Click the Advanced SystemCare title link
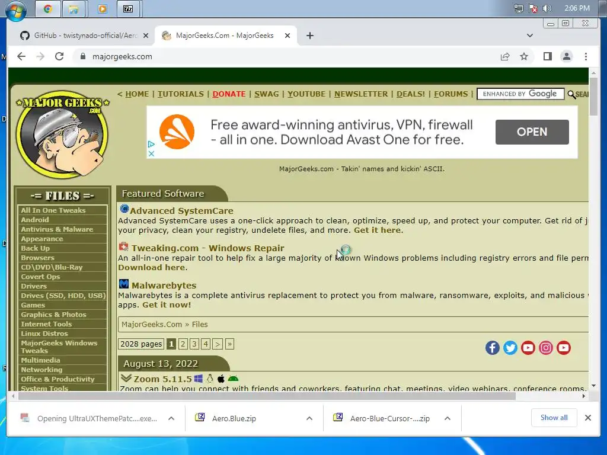607x455 pixels. [181, 211]
